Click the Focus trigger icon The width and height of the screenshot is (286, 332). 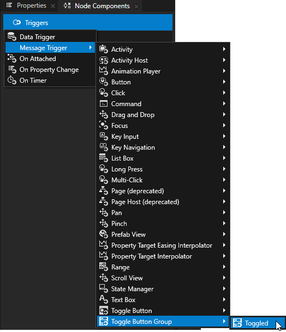point(104,126)
